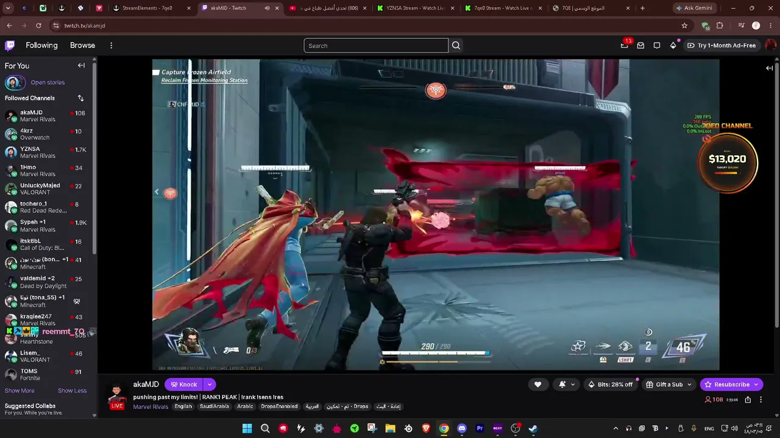
Task: Click the heart follow button
Action: pyautogui.click(x=537, y=384)
